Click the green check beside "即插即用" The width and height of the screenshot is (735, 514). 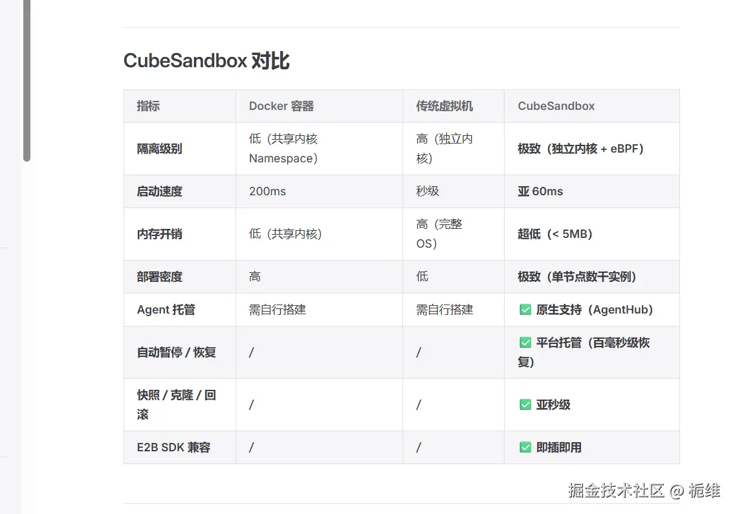[525, 447]
